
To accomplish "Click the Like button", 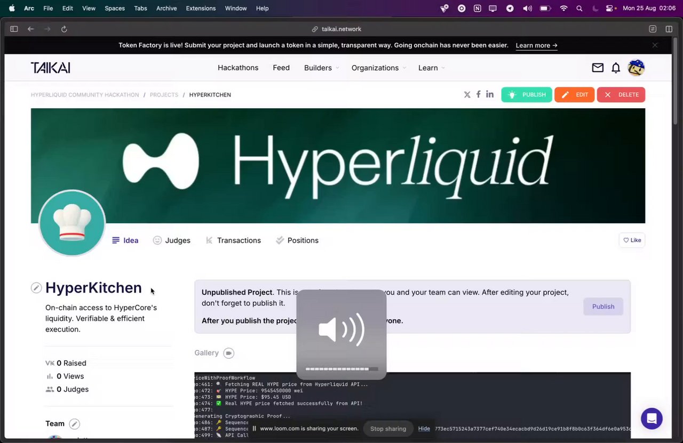I will (632, 240).
